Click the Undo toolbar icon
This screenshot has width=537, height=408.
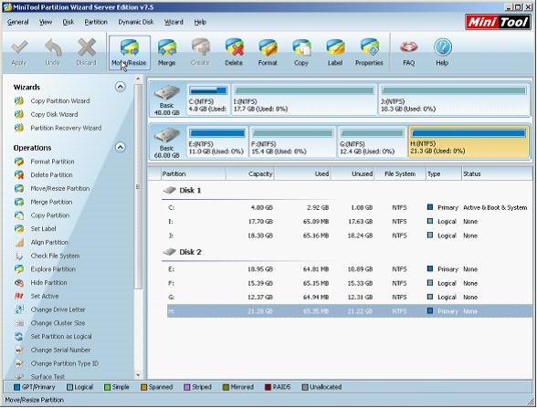tap(52, 52)
